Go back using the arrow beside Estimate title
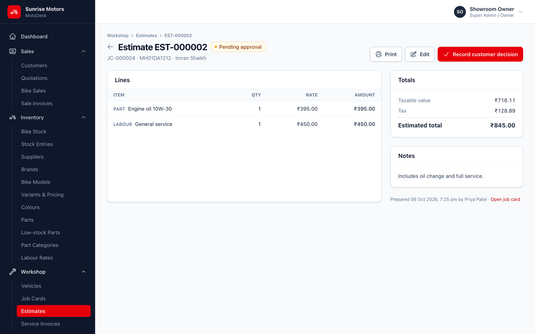This screenshot has width=535, height=334. point(110,47)
